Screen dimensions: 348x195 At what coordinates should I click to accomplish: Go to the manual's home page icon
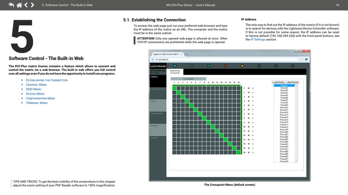(19, 5)
